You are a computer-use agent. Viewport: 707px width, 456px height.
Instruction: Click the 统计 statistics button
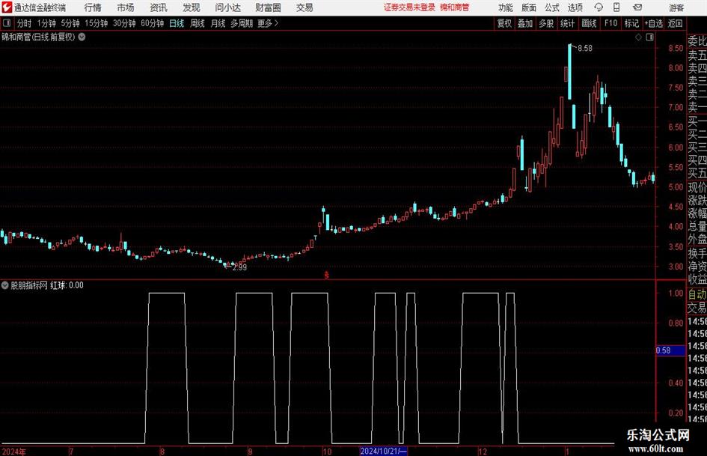(x=567, y=23)
